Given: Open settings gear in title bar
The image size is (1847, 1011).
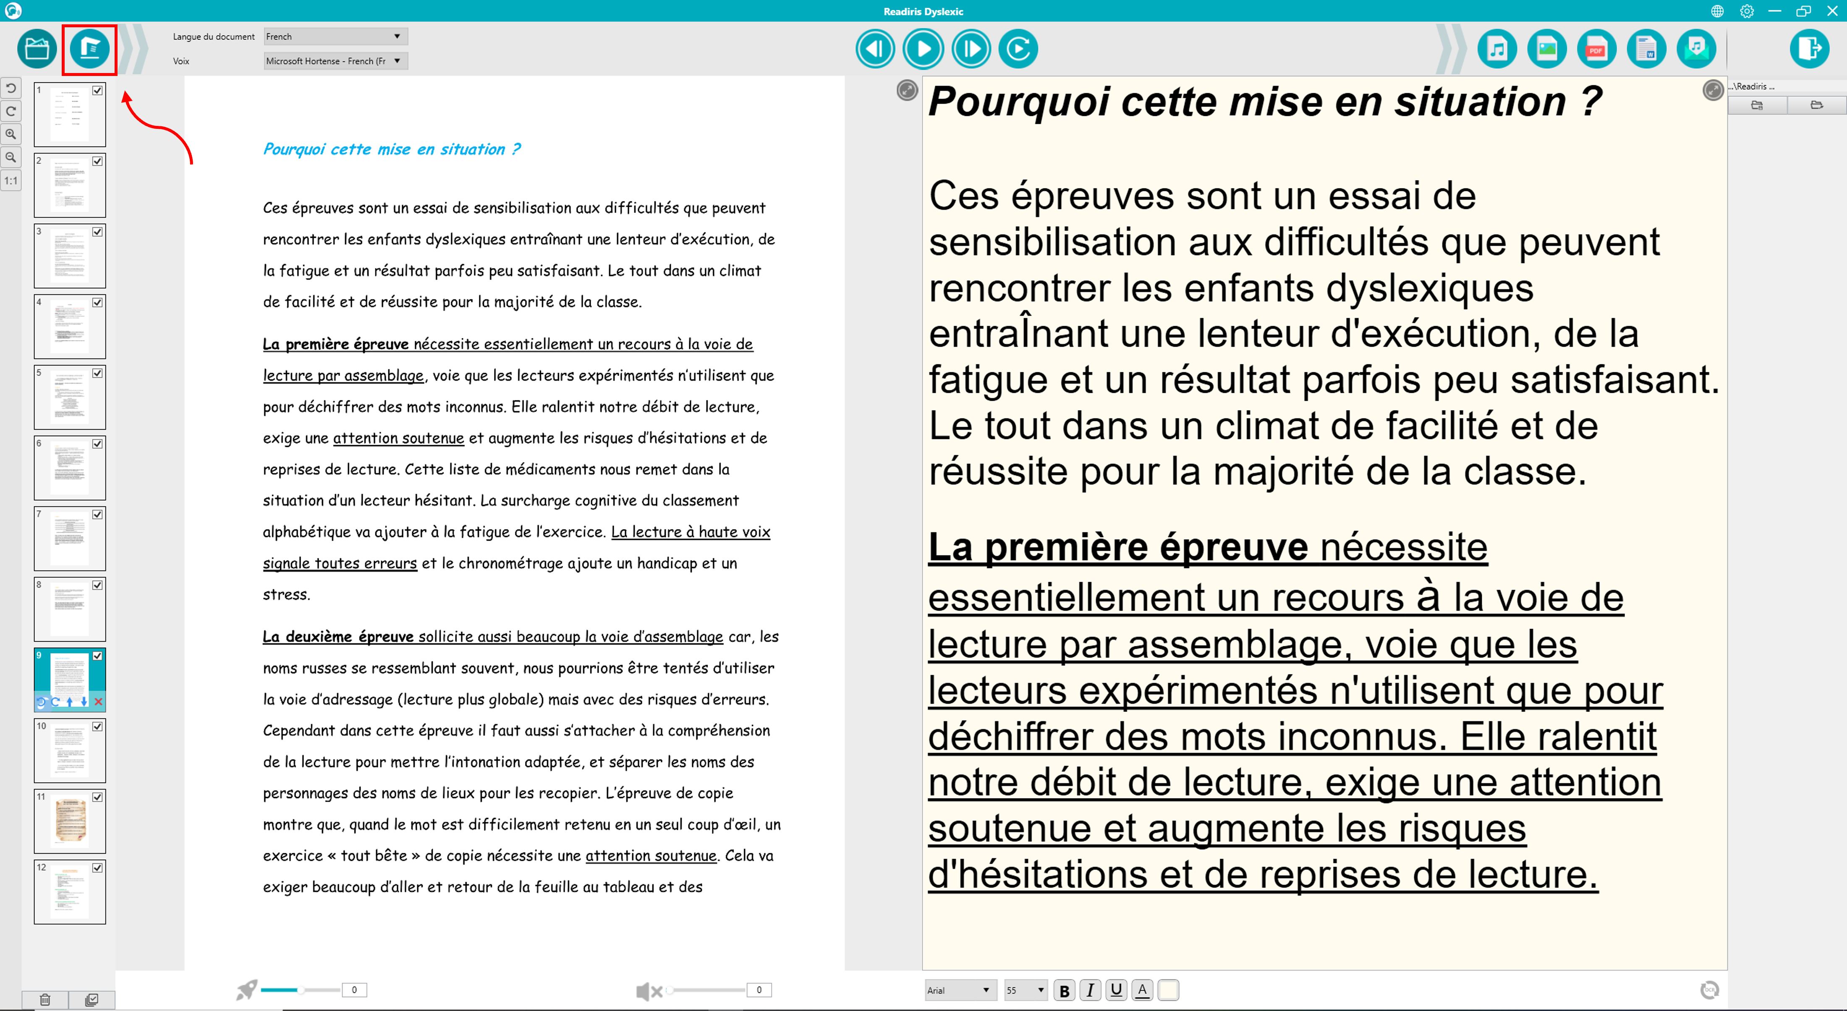Looking at the screenshot, I should pyautogui.click(x=1748, y=11).
